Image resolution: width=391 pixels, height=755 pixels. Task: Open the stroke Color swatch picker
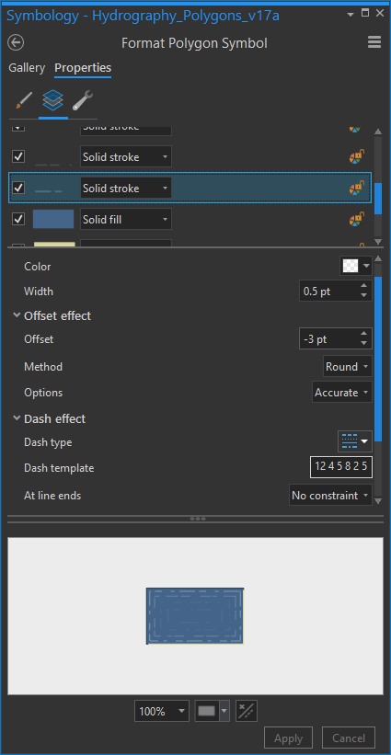[x=356, y=266]
